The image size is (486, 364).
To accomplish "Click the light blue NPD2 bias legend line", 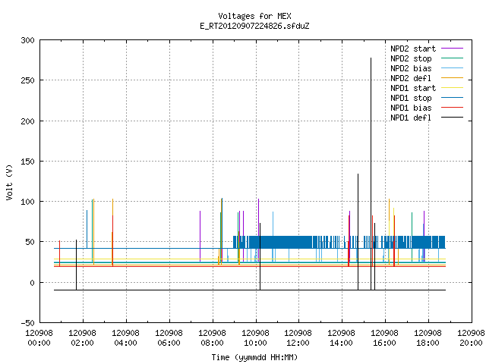I will point(453,68).
